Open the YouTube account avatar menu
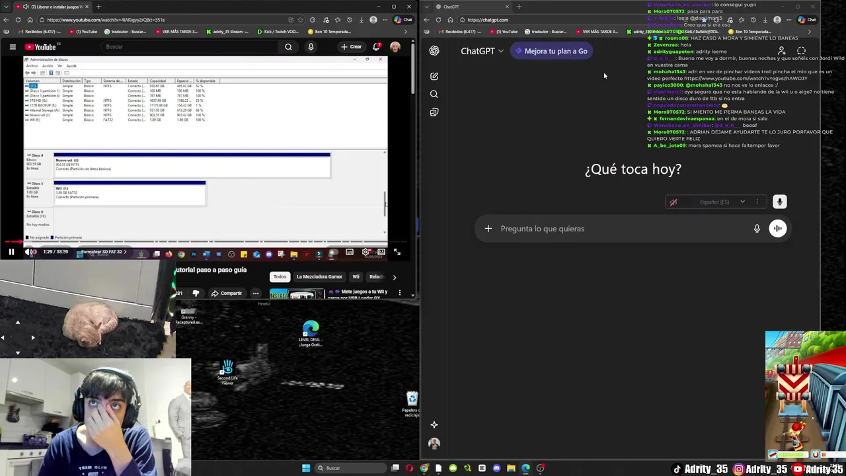 pos(395,47)
